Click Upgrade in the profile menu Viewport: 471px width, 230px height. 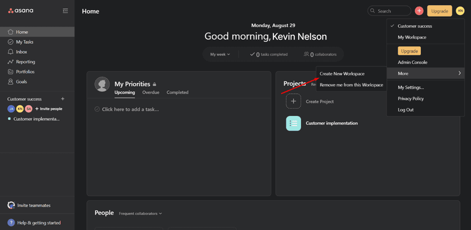(409, 51)
